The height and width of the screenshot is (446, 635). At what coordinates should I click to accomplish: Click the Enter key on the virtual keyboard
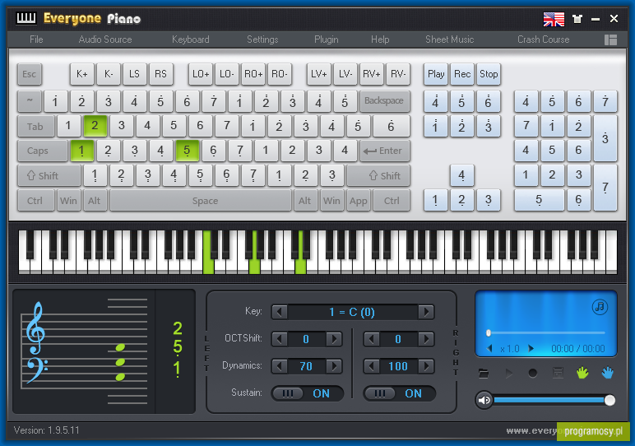384,151
